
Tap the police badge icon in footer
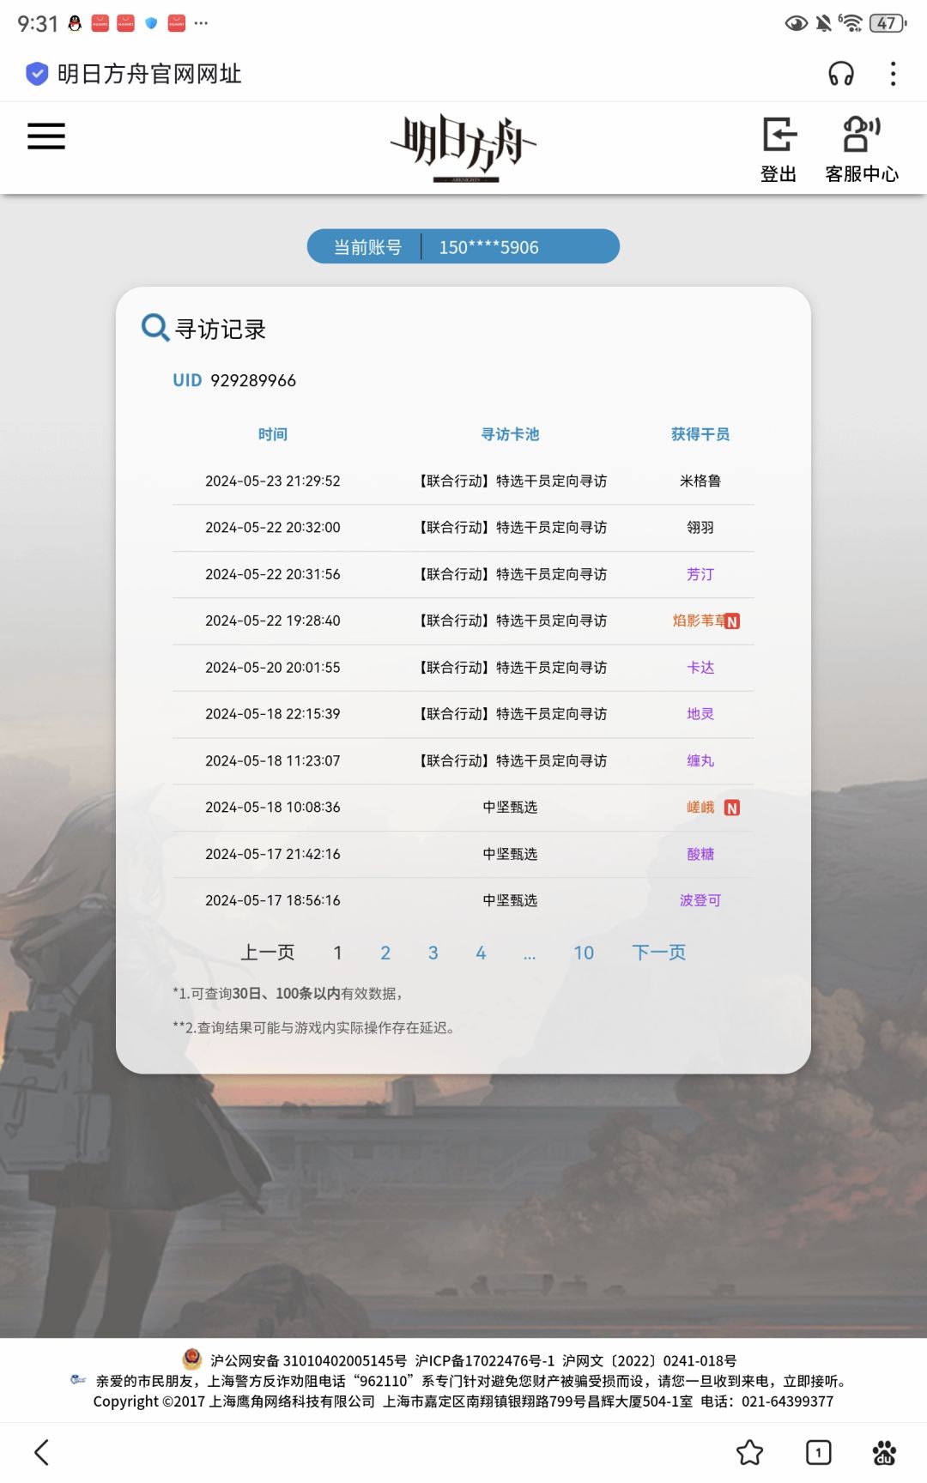[192, 1359]
